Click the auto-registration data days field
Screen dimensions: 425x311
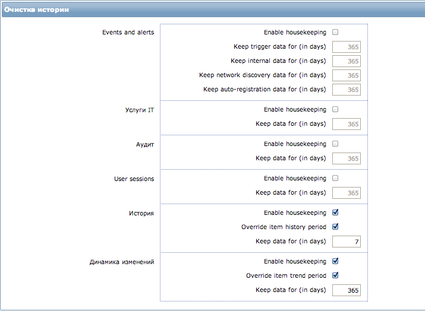point(347,90)
